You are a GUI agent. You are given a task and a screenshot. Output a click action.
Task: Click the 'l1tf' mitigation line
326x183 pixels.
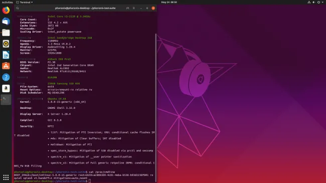pos(101,132)
